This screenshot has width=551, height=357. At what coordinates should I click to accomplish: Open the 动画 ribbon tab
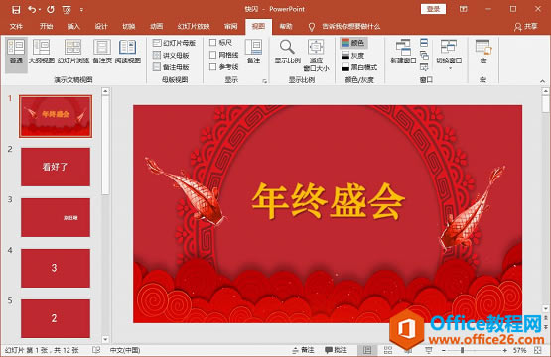pyautogui.click(x=157, y=27)
